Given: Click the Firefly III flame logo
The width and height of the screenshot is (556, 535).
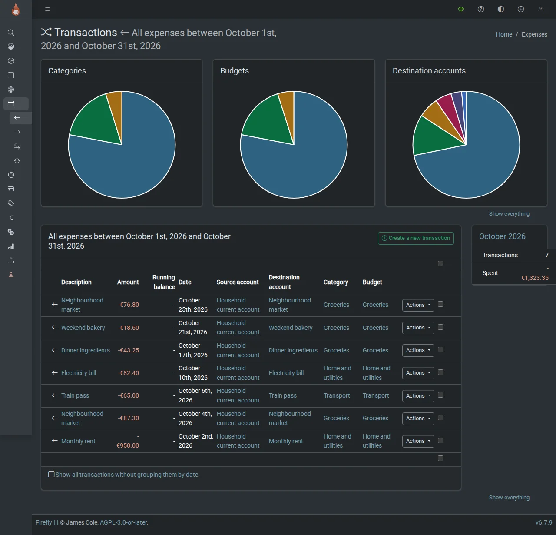Looking at the screenshot, I should [x=16, y=10].
